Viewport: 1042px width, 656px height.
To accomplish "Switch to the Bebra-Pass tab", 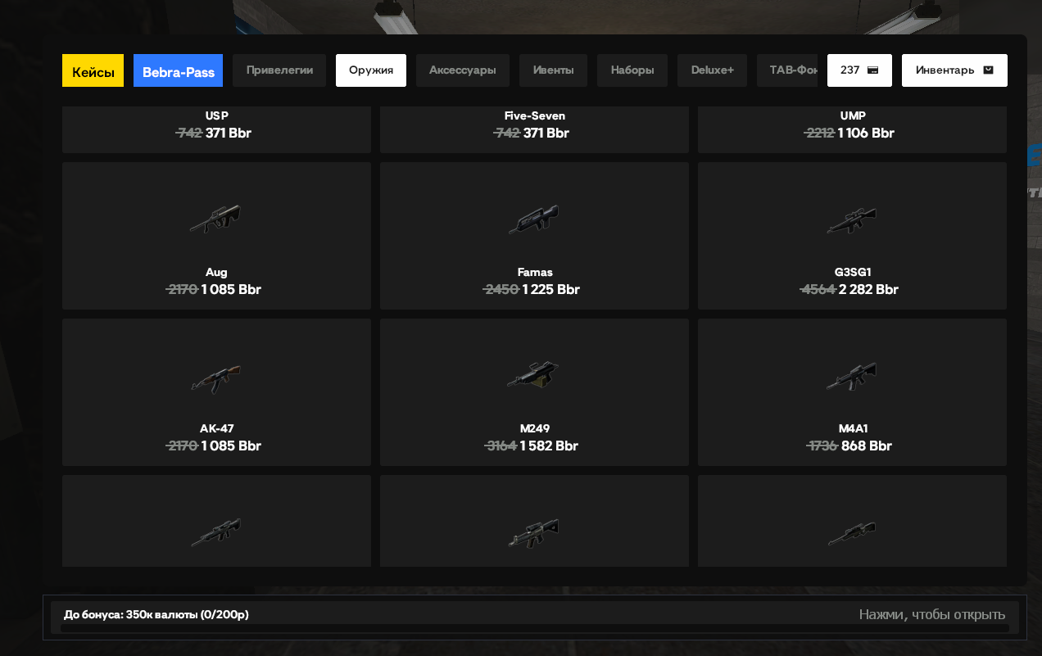I will pyautogui.click(x=178, y=70).
